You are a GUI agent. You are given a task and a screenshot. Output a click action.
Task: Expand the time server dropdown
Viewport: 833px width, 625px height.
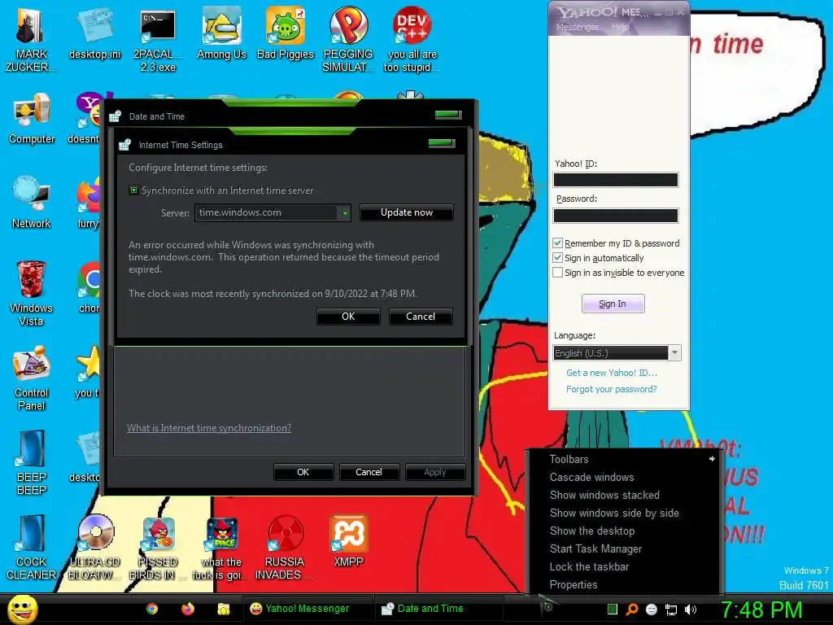pos(345,213)
